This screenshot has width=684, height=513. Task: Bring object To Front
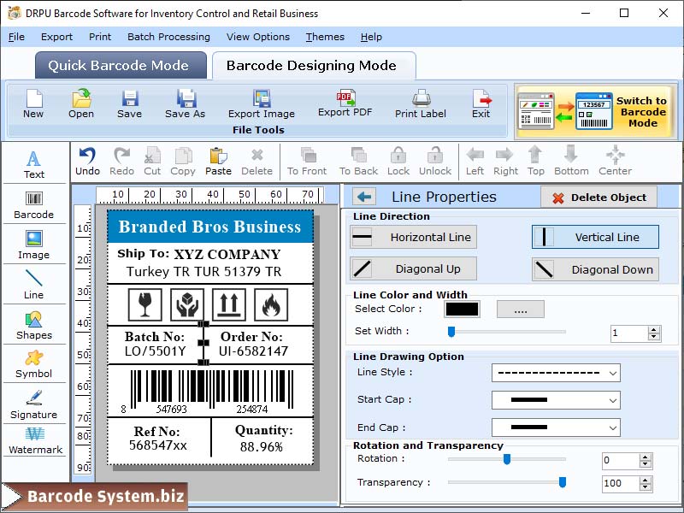[x=307, y=162]
